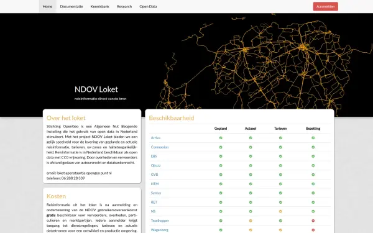This screenshot has width=373, height=233.
Task: Click Syntus Tarieven status icon
Action: (280, 193)
